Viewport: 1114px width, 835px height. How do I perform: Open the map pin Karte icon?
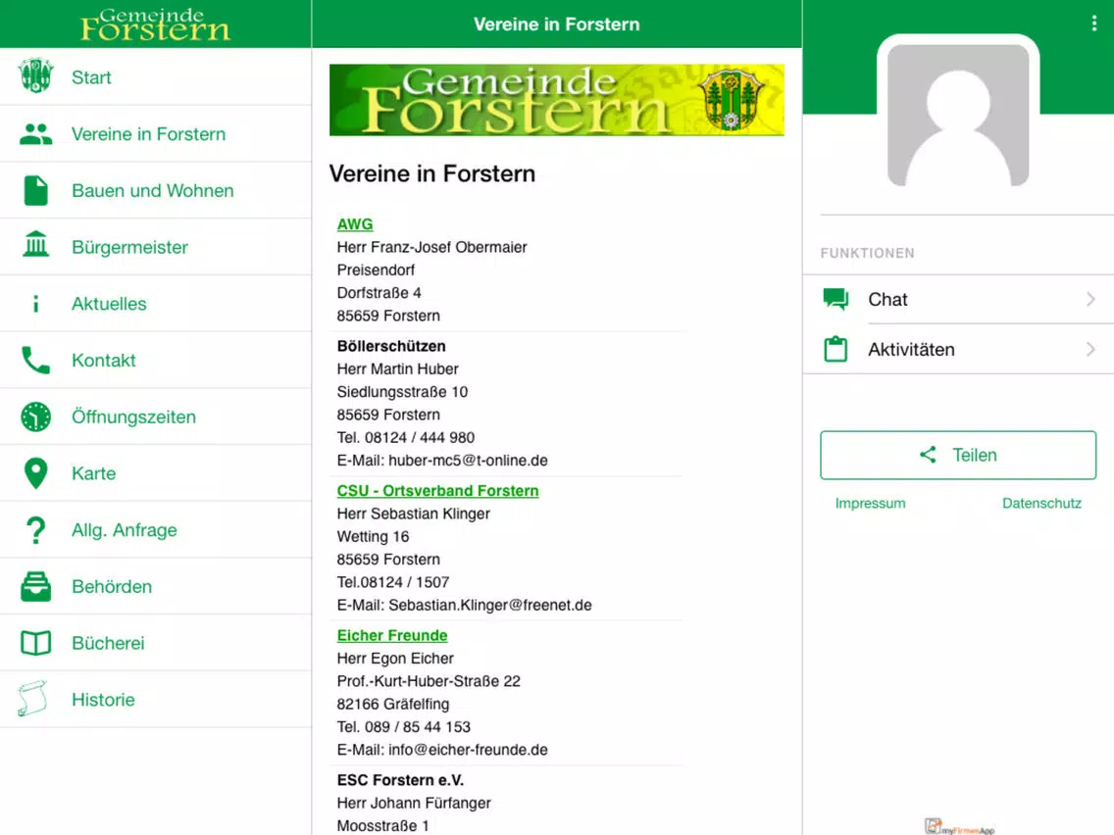[35, 473]
